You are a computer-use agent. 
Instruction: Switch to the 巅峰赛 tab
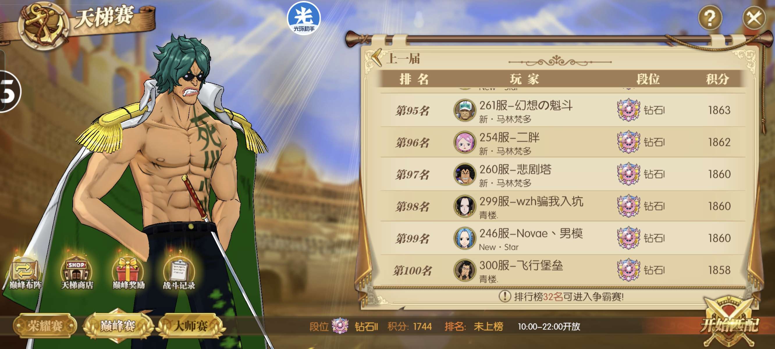[118, 326]
